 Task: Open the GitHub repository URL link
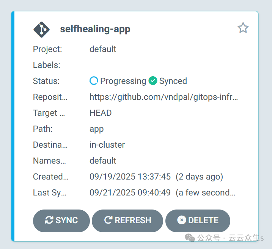tap(164, 97)
